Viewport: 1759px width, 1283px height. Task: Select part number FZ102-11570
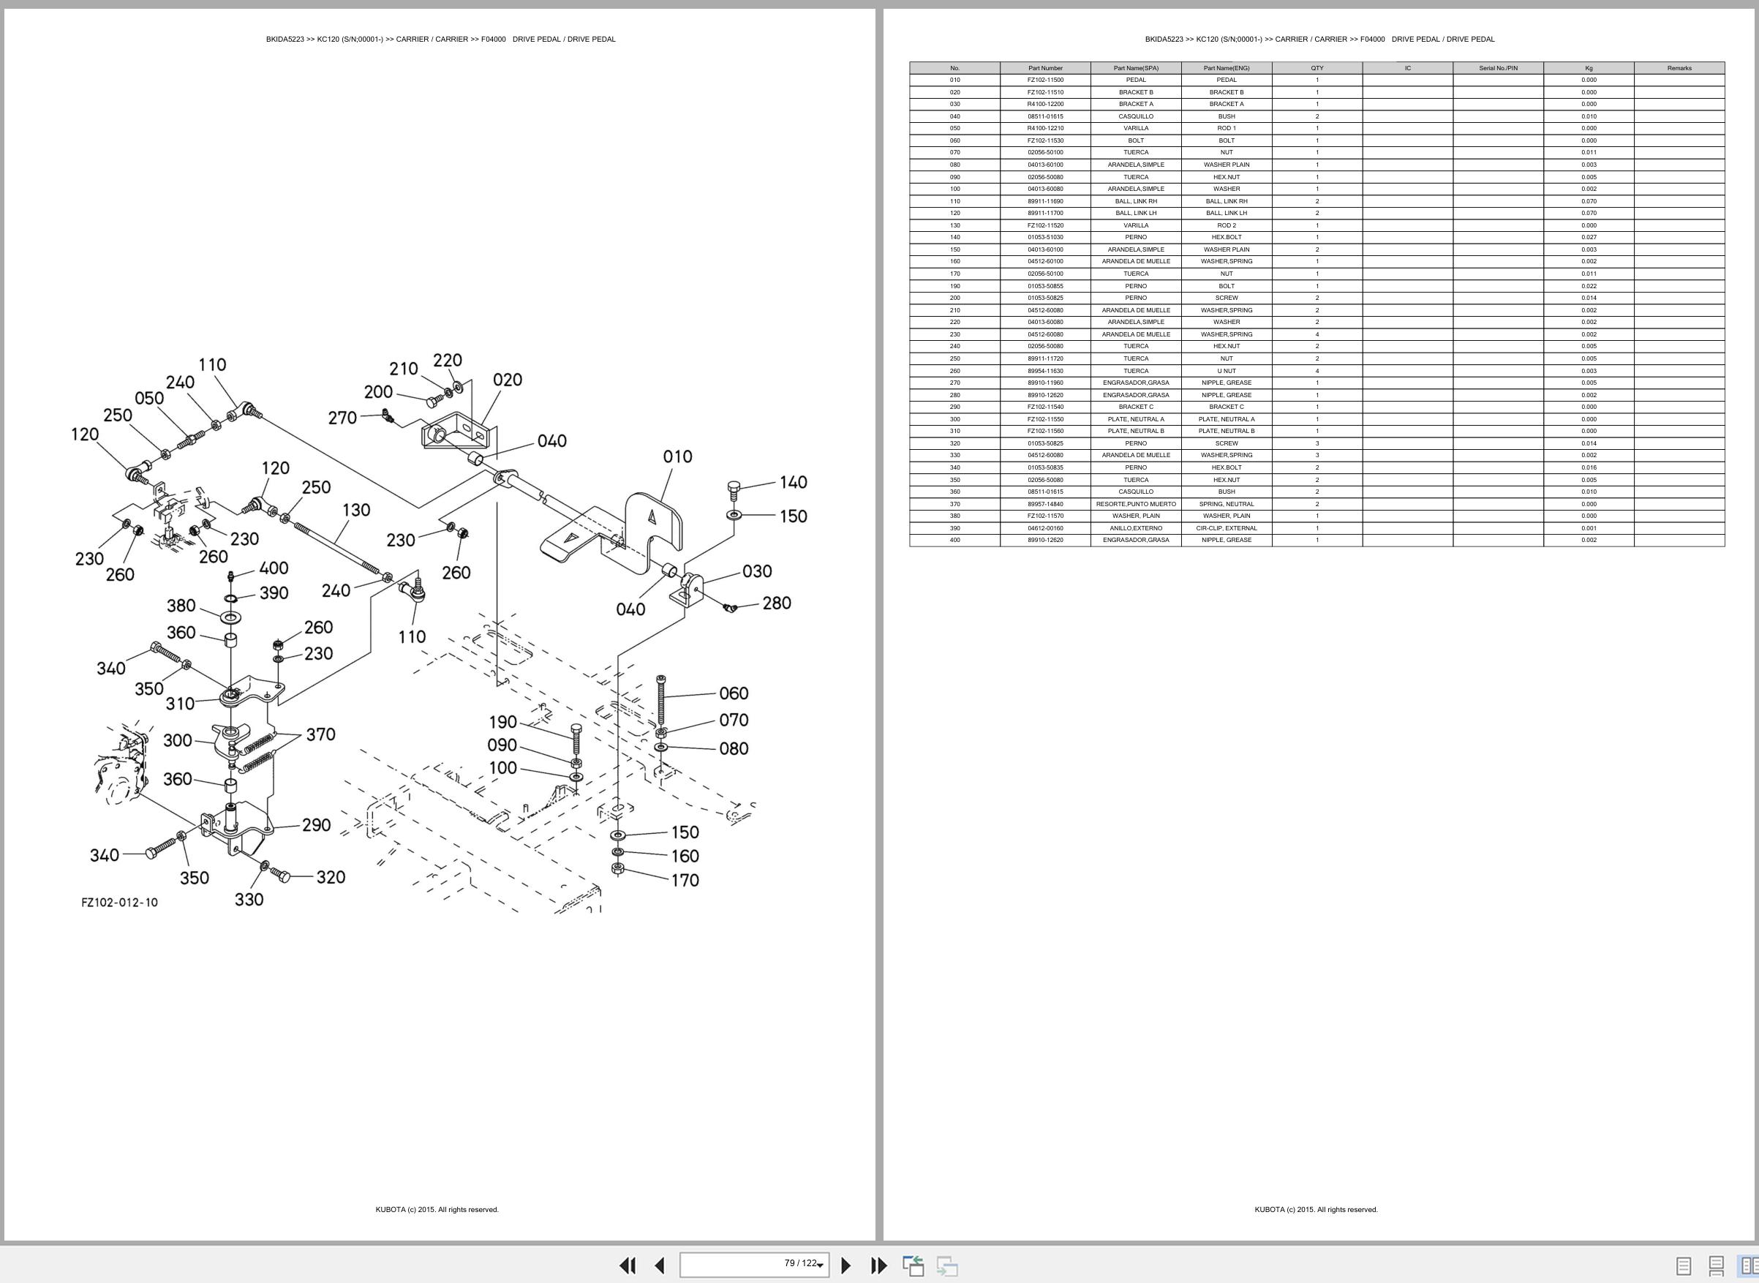coord(1045,516)
